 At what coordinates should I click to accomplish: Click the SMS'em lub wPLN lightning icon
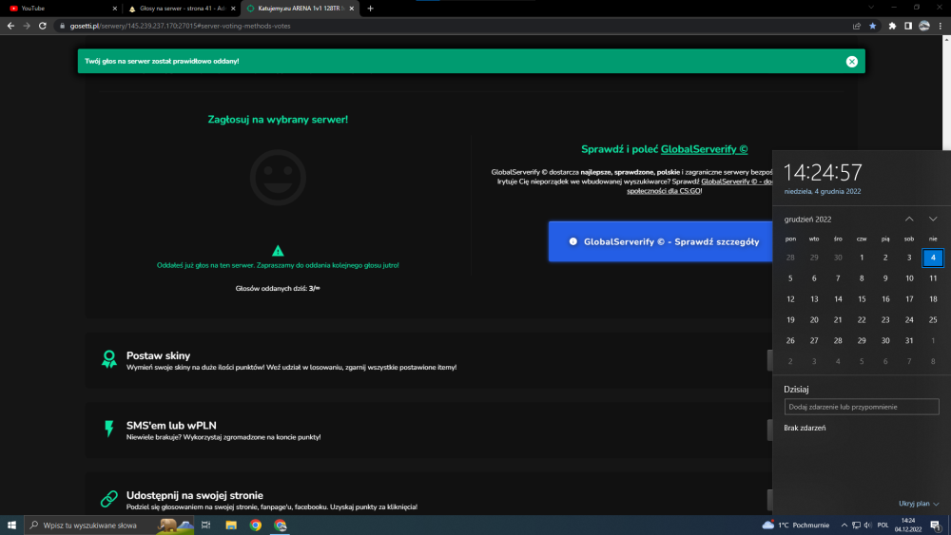click(109, 429)
